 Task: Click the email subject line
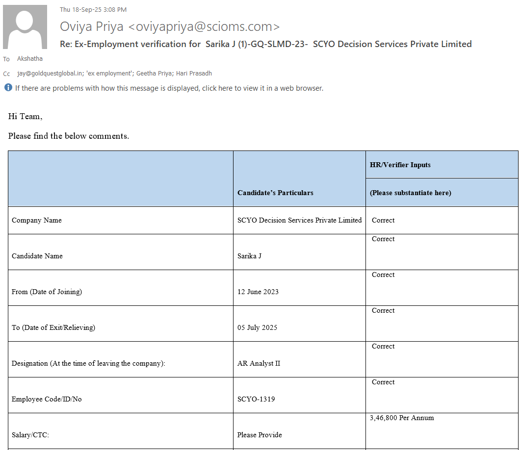click(x=266, y=44)
